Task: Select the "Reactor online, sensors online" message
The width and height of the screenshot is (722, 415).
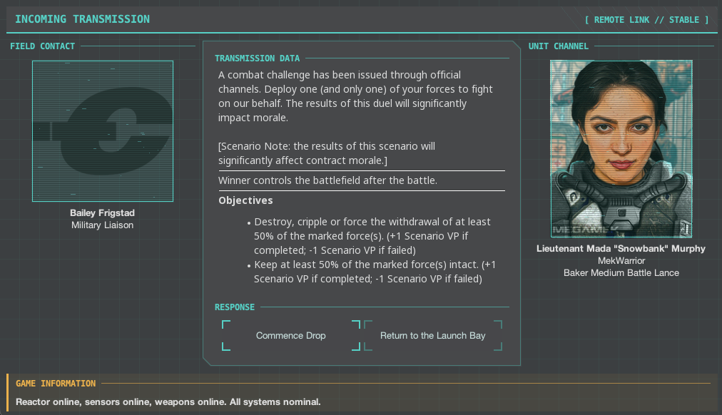Action: point(168,401)
